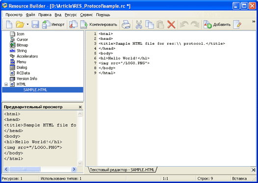Open the Правка menu
258x183 pixels.
pyautogui.click(x=45, y=15)
